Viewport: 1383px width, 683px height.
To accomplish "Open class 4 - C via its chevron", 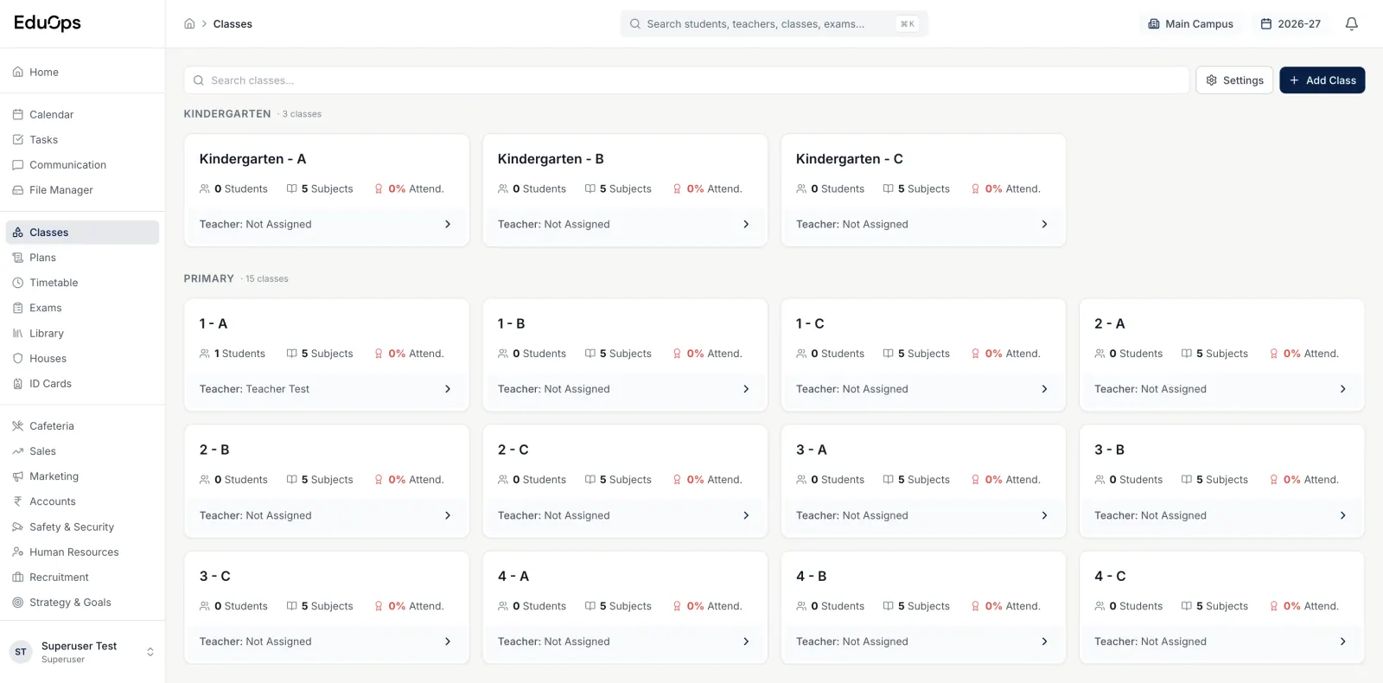I will tap(1342, 642).
